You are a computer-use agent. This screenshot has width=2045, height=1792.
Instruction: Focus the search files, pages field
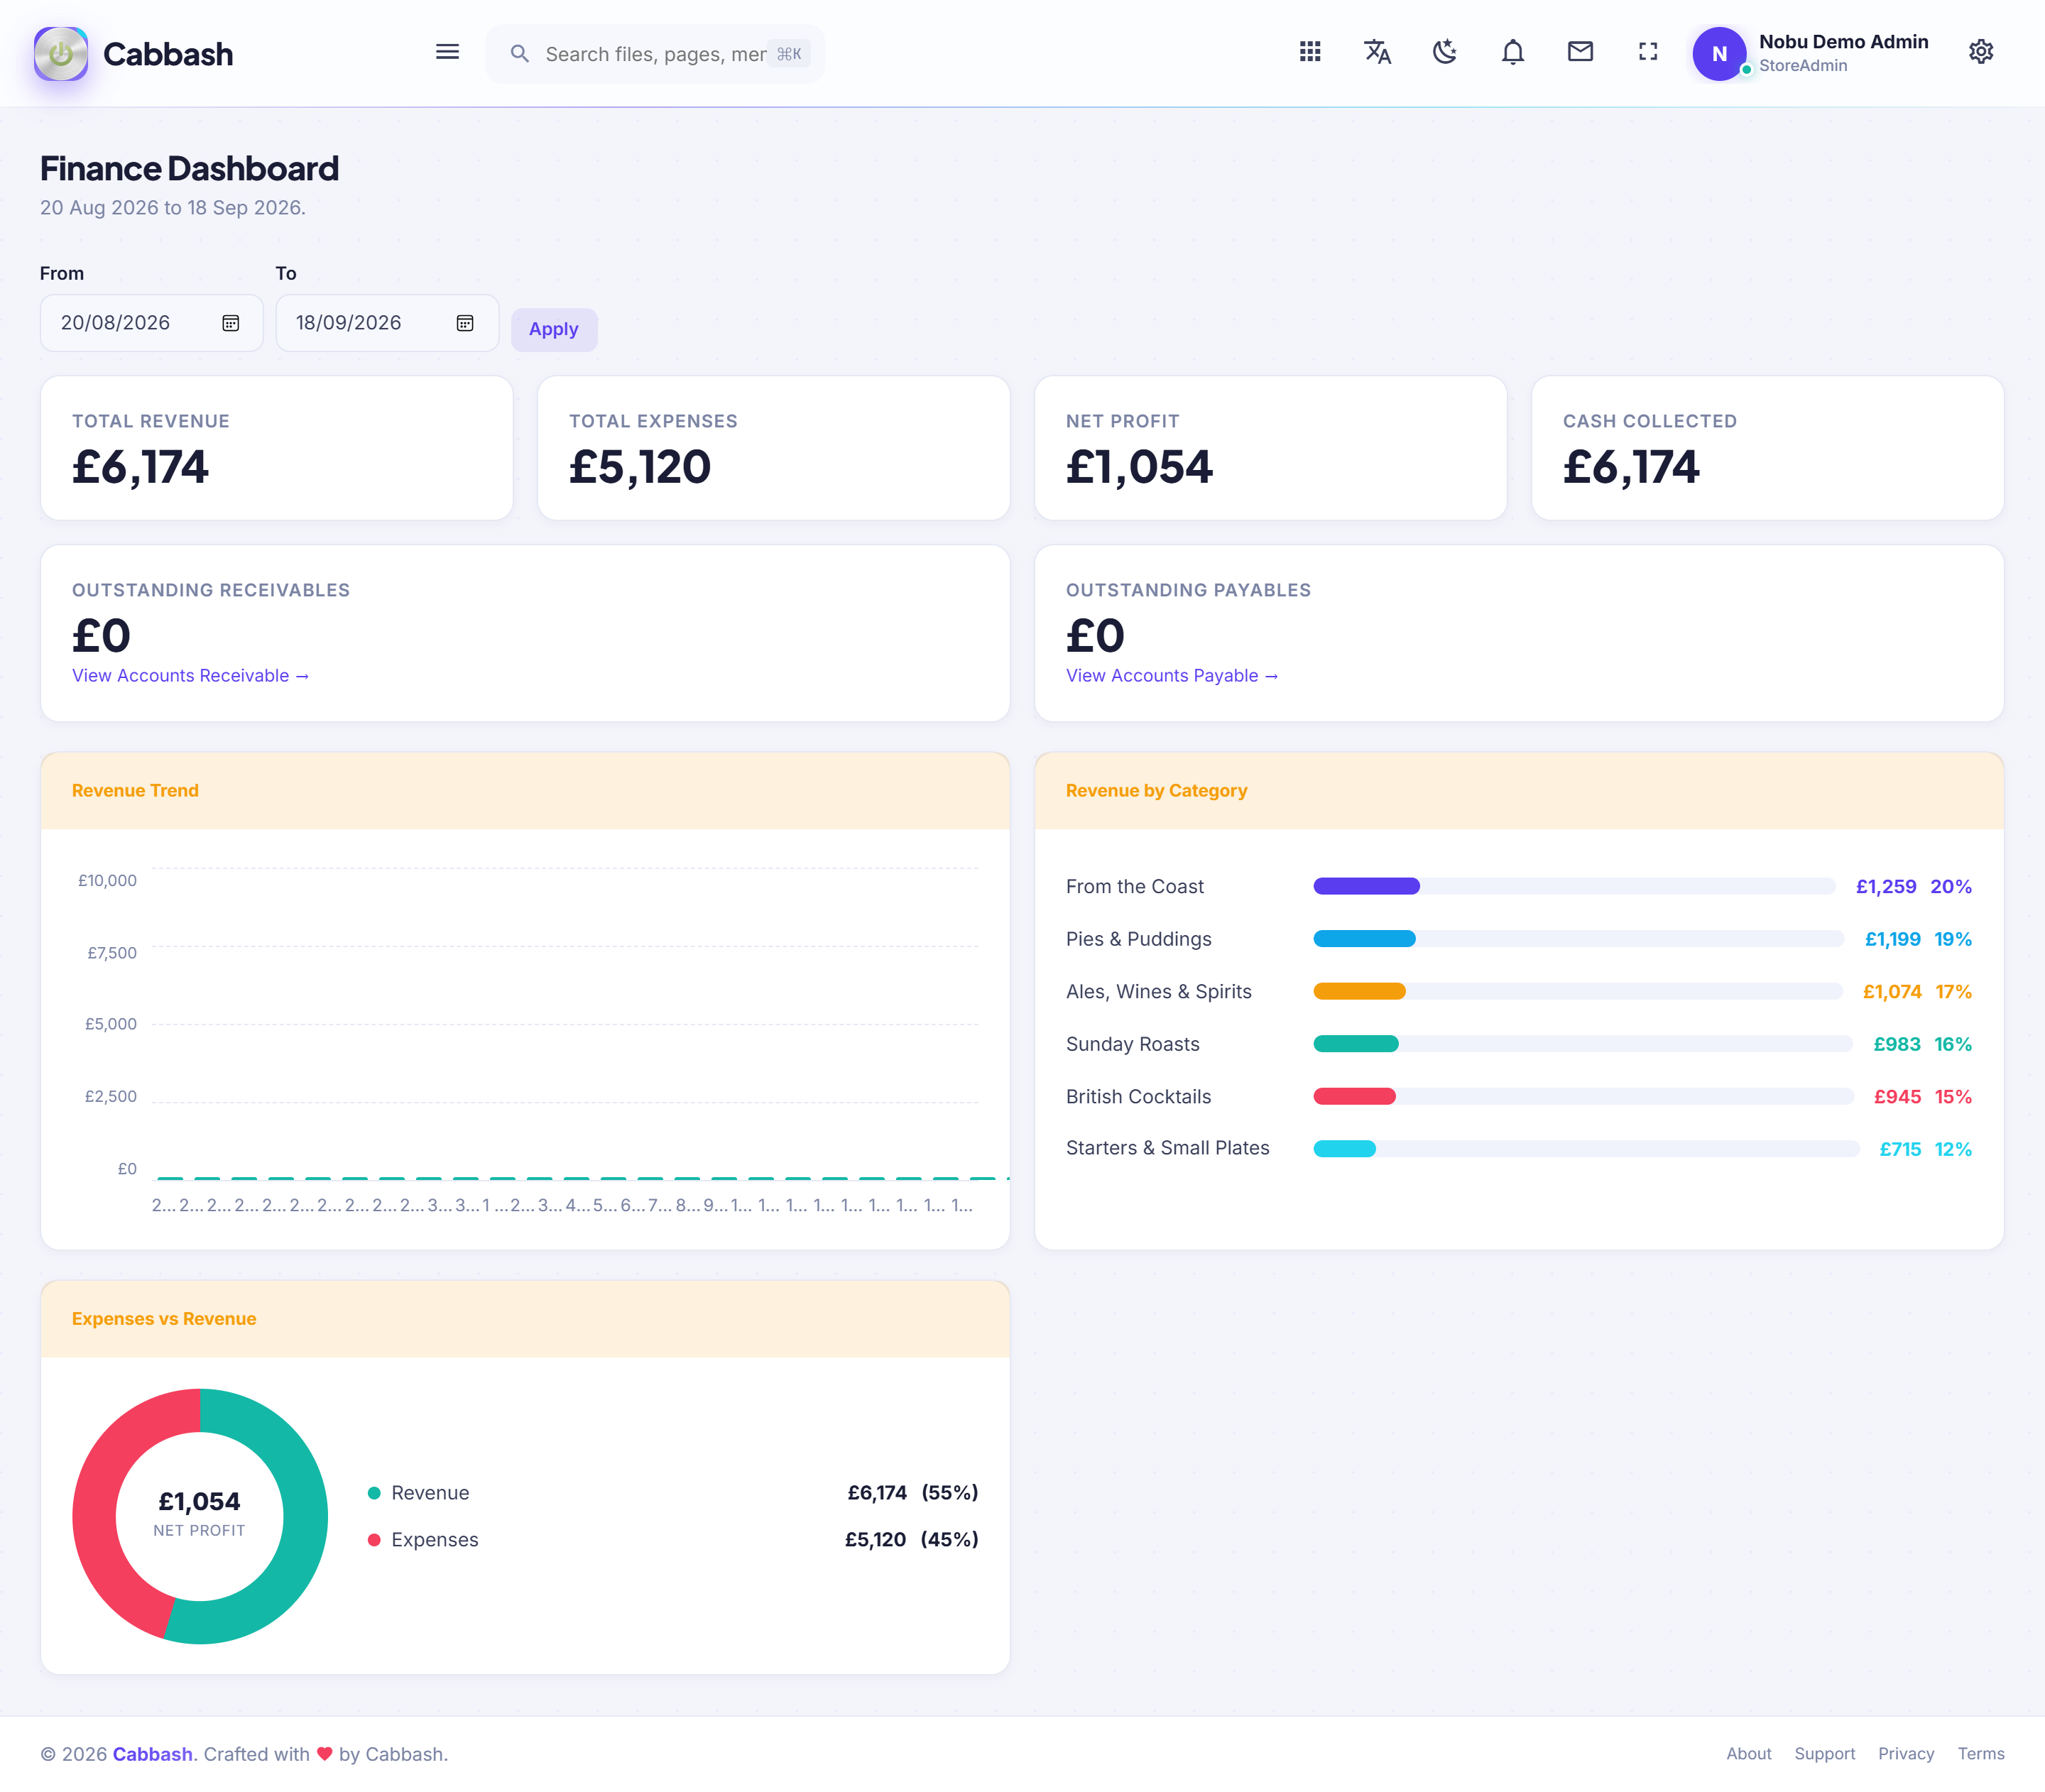coord(655,54)
